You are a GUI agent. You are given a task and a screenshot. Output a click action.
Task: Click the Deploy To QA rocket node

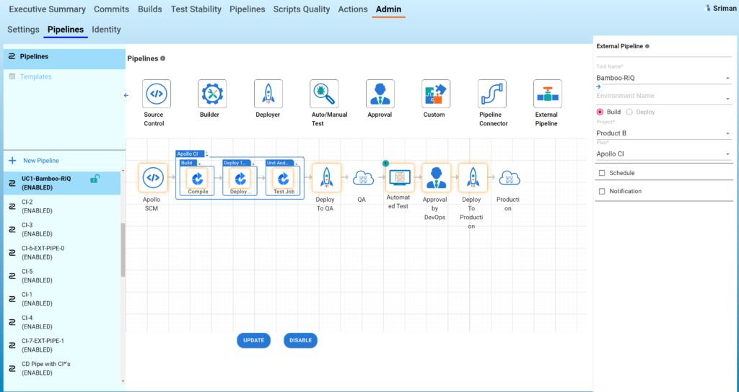(x=327, y=178)
